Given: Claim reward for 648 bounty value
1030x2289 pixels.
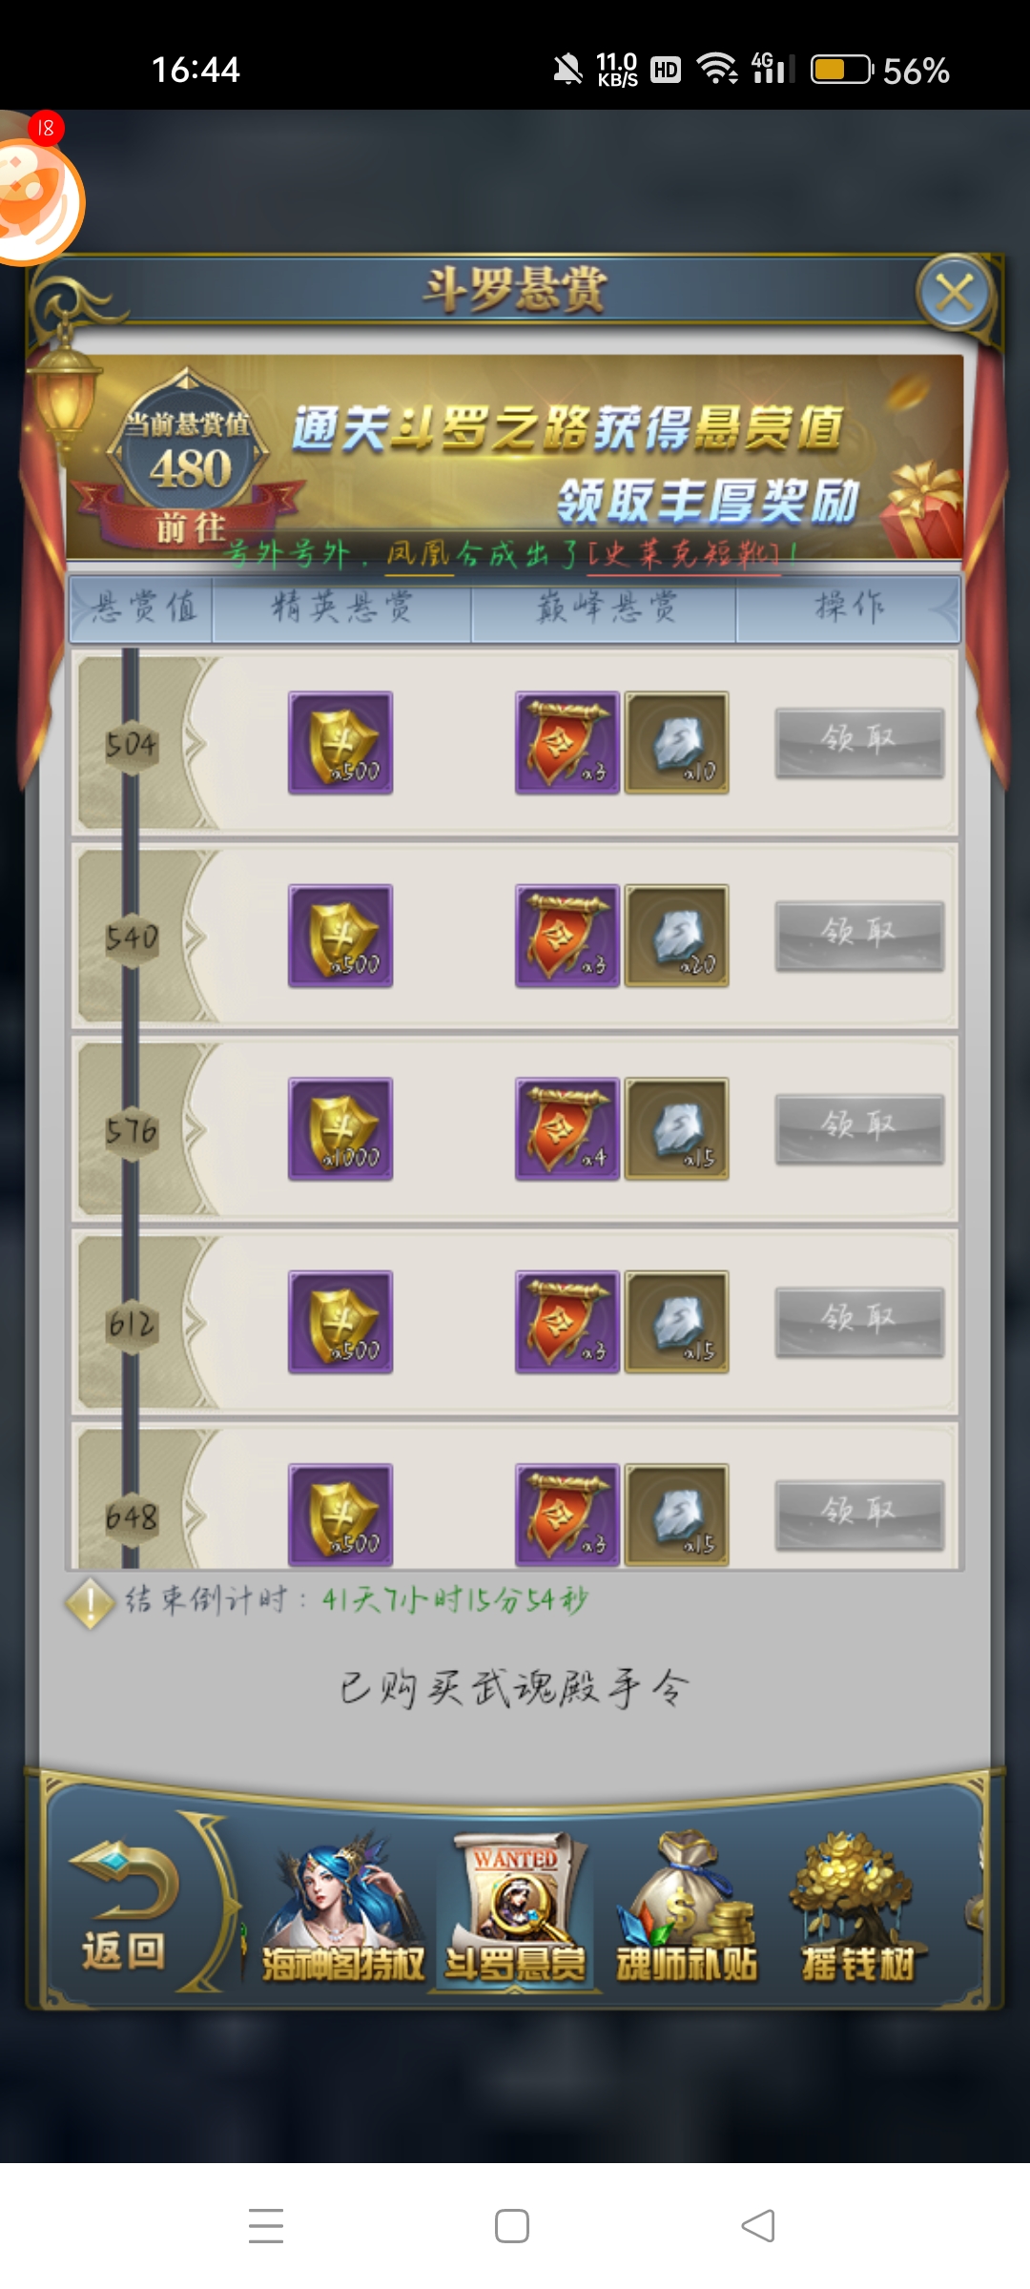Looking at the screenshot, I should (859, 1515).
